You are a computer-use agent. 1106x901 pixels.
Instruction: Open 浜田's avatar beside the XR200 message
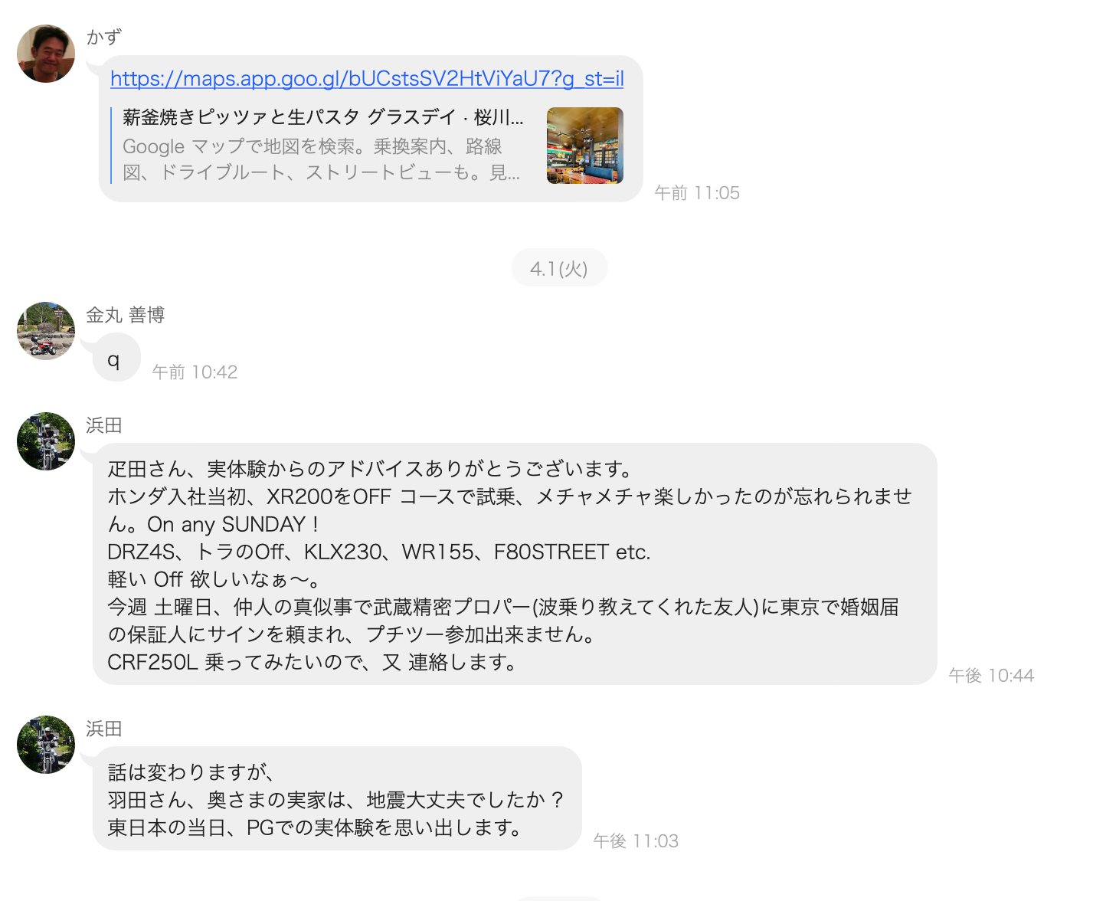(x=46, y=441)
